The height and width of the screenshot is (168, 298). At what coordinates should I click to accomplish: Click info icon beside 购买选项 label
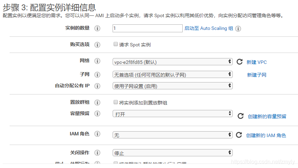pos(98,45)
